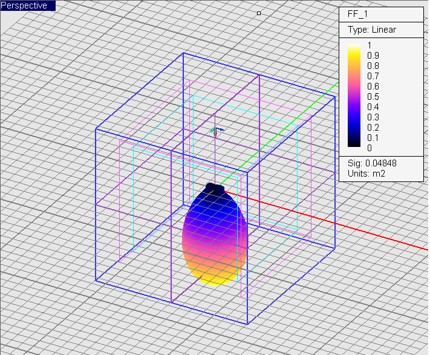
Task: Click the 0.3 legend tick label
Action: point(373,117)
